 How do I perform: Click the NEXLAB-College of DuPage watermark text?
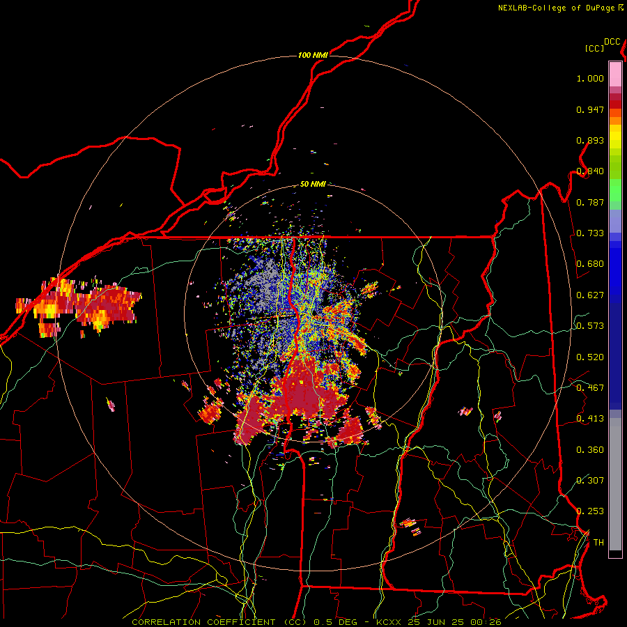(x=557, y=8)
